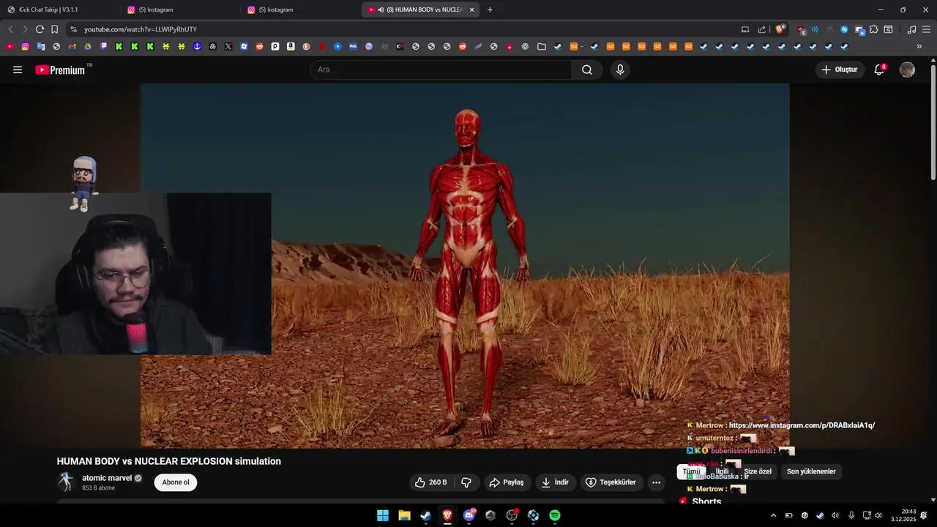Focus the Ara search field
This screenshot has height=527, width=937.
[441, 70]
